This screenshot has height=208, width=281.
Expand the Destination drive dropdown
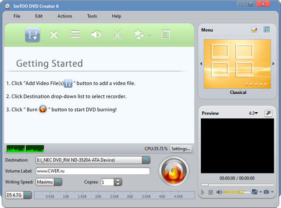[x=146, y=160]
